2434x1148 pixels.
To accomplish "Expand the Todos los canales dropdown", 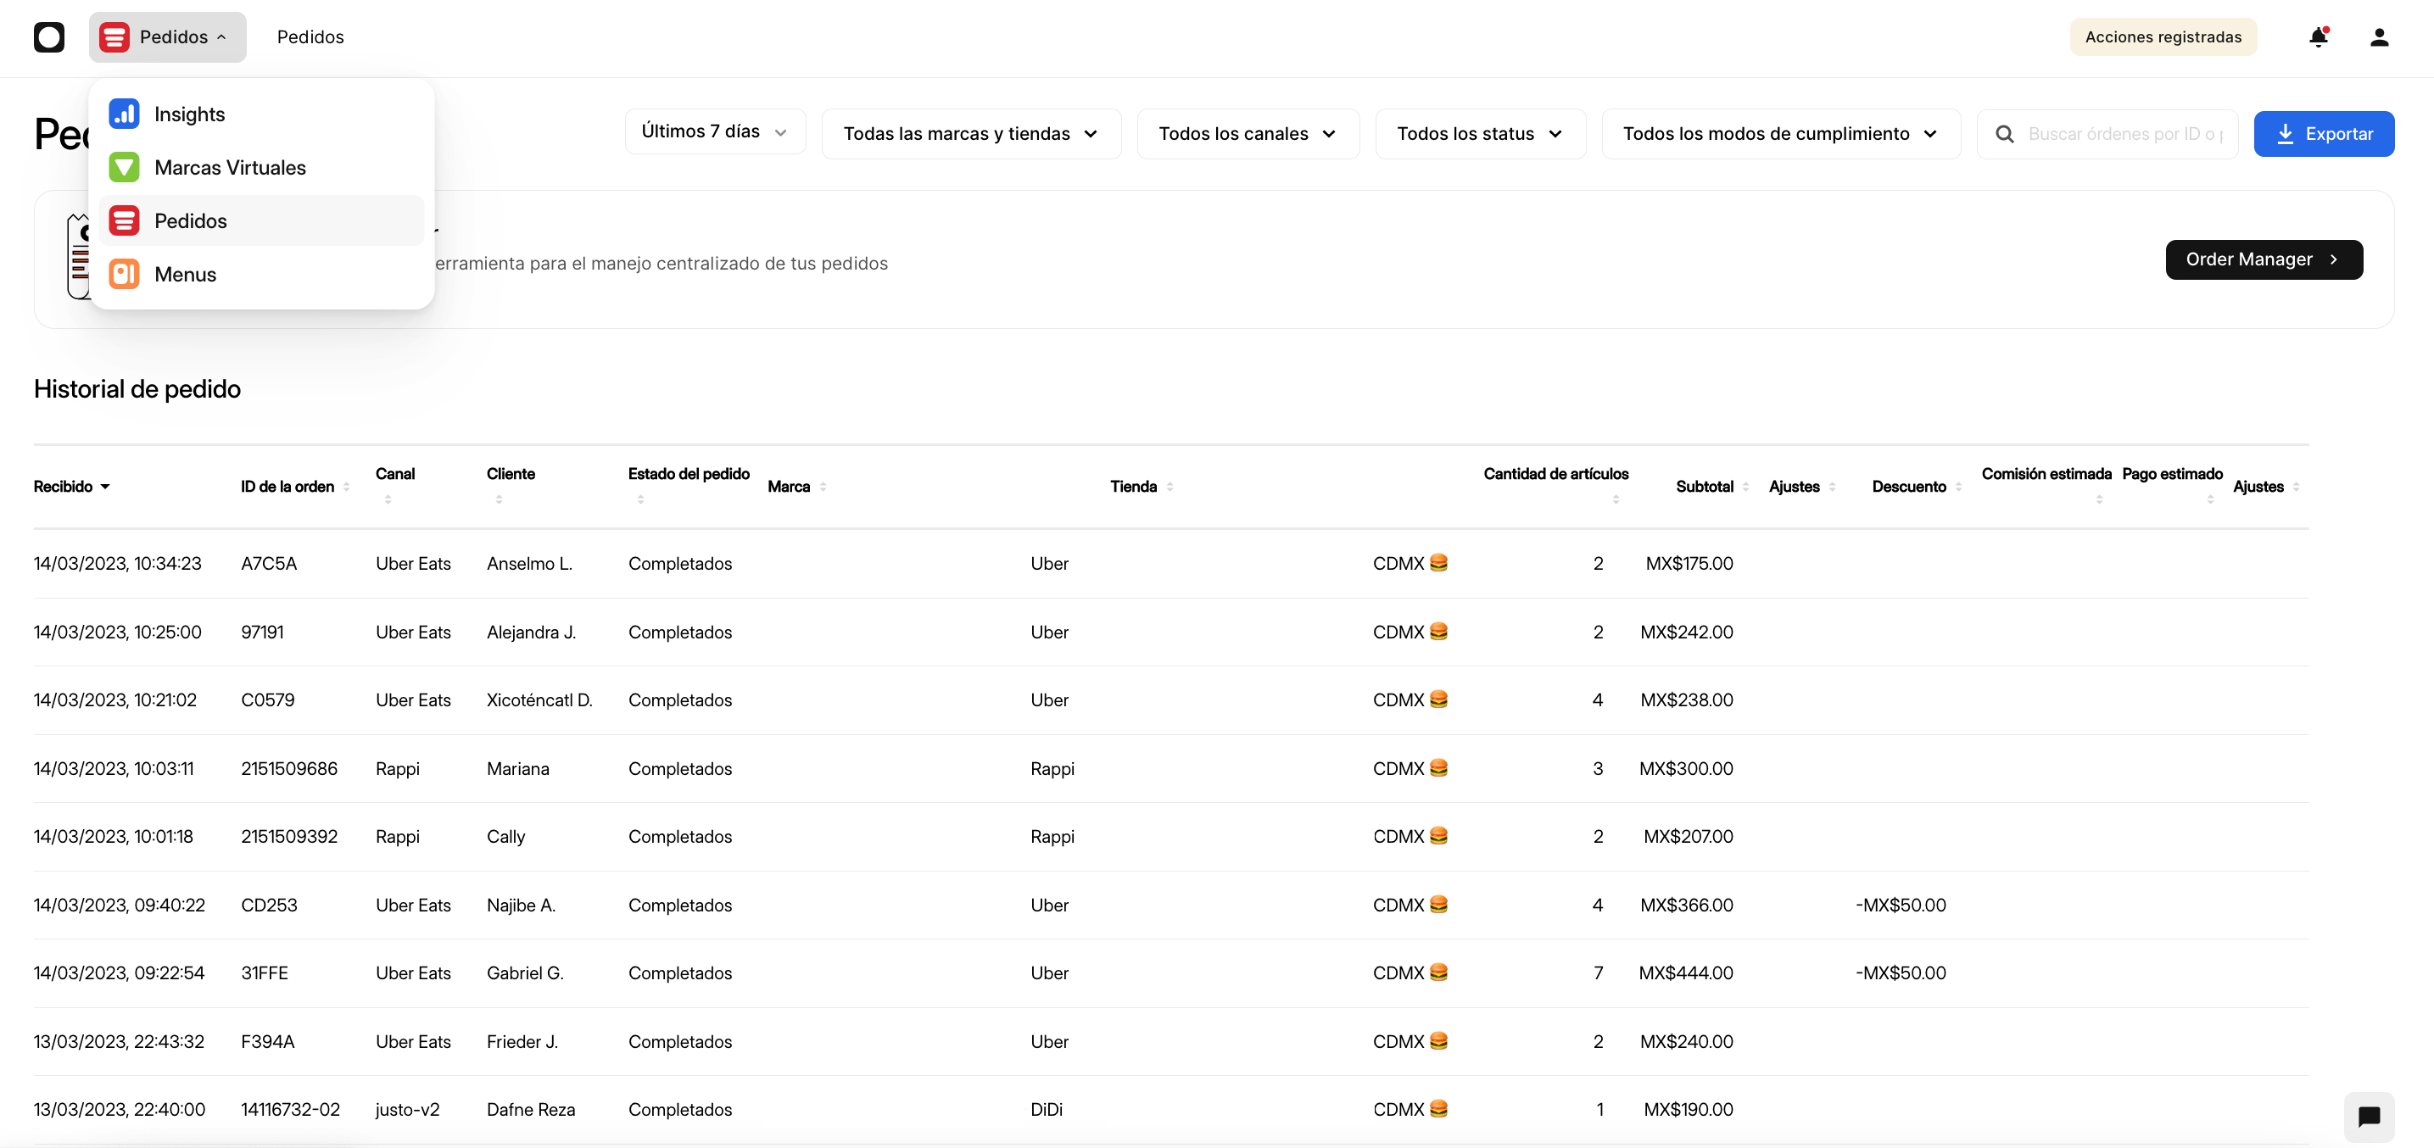I will (x=1248, y=133).
